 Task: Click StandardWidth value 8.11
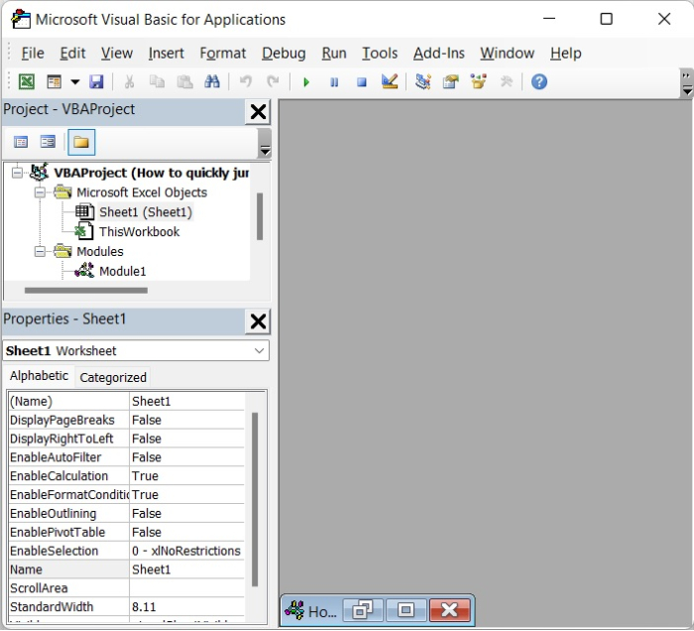click(186, 606)
